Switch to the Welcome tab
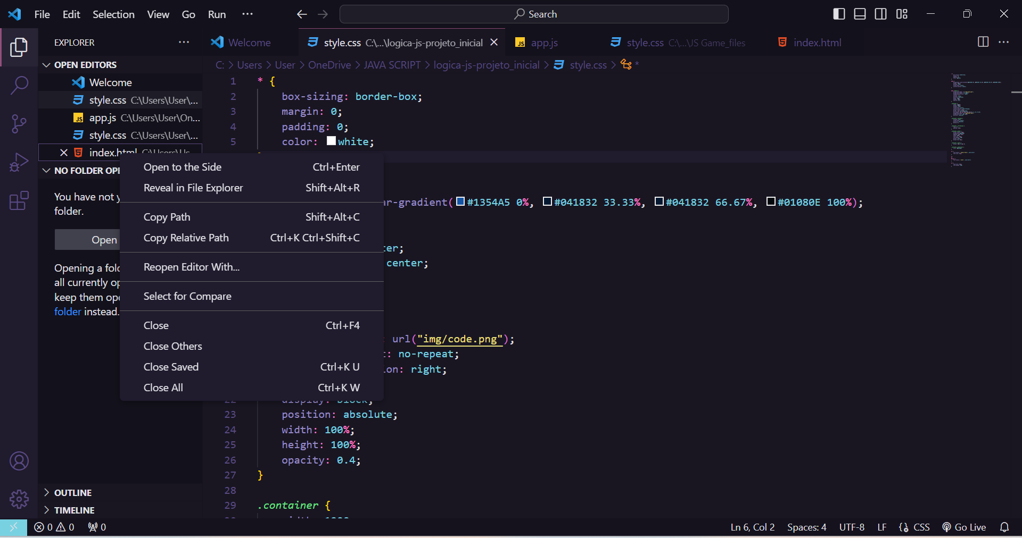This screenshot has width=1022, height=538. click(249, 43)
